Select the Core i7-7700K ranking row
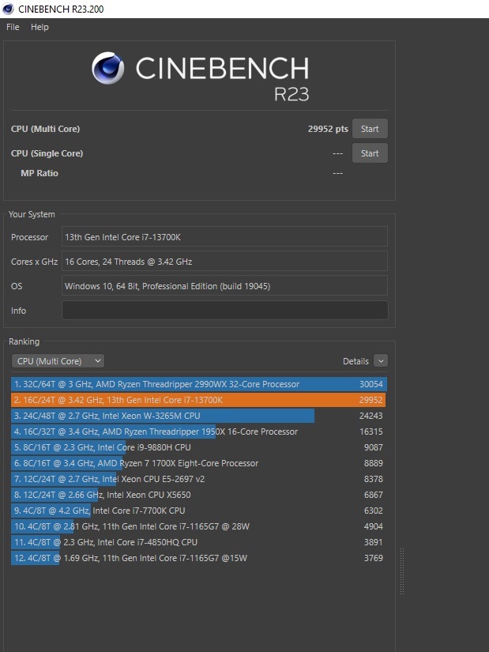The width and height of the screenshot is (489, 652). coord(199,511)
